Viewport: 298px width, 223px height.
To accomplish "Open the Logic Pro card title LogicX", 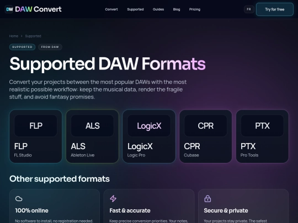I will 140,146.
